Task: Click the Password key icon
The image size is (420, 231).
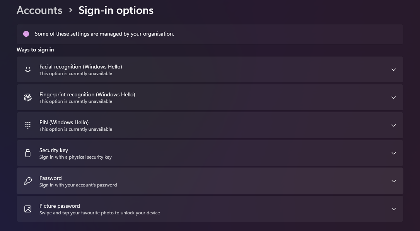Action: tap(28, 181)
